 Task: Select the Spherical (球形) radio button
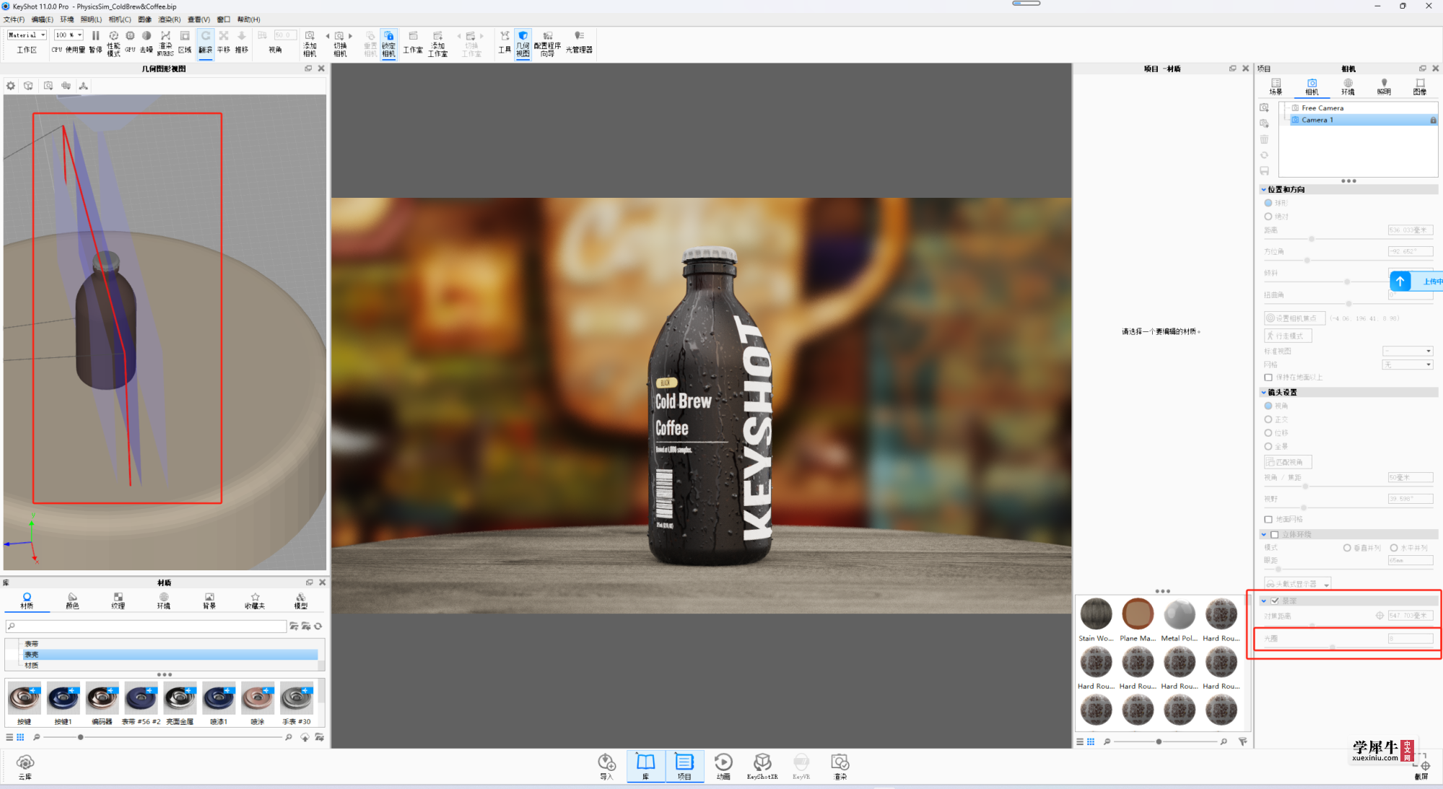coord(1268,203)
